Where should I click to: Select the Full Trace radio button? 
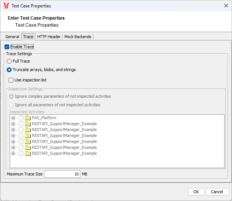9,61
